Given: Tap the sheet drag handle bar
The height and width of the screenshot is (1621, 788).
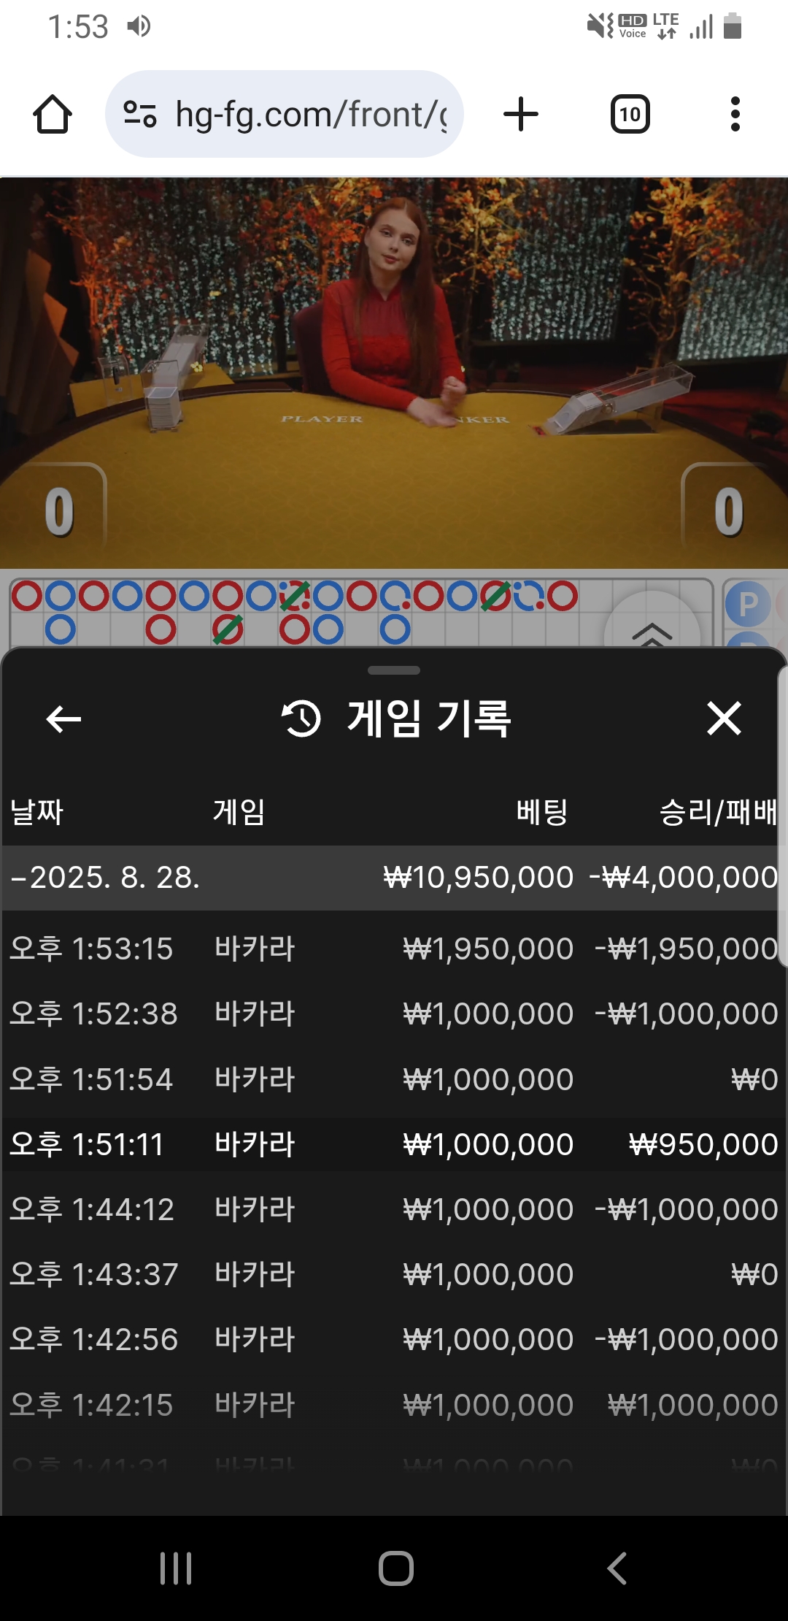Looking at the screenshot, I should pyautogui.click(x=394, y=670).
